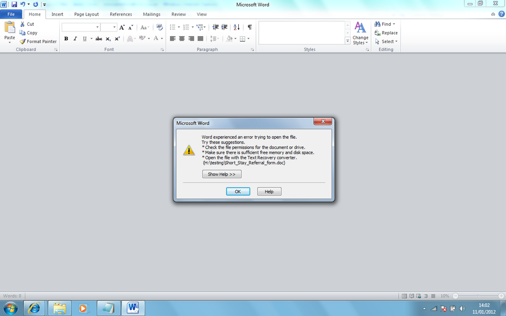Minimize the ribbon with caret icon

493,14
